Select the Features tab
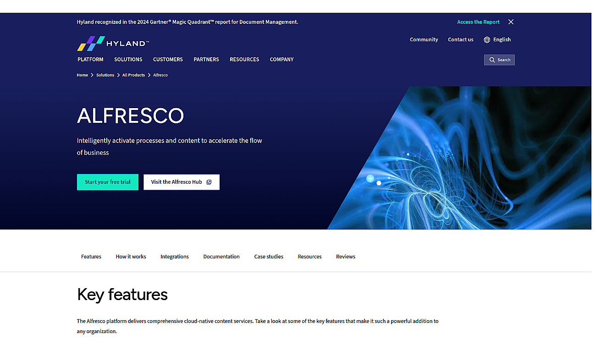The width and height of the screenshot is (596, 361). pos(91,257)
